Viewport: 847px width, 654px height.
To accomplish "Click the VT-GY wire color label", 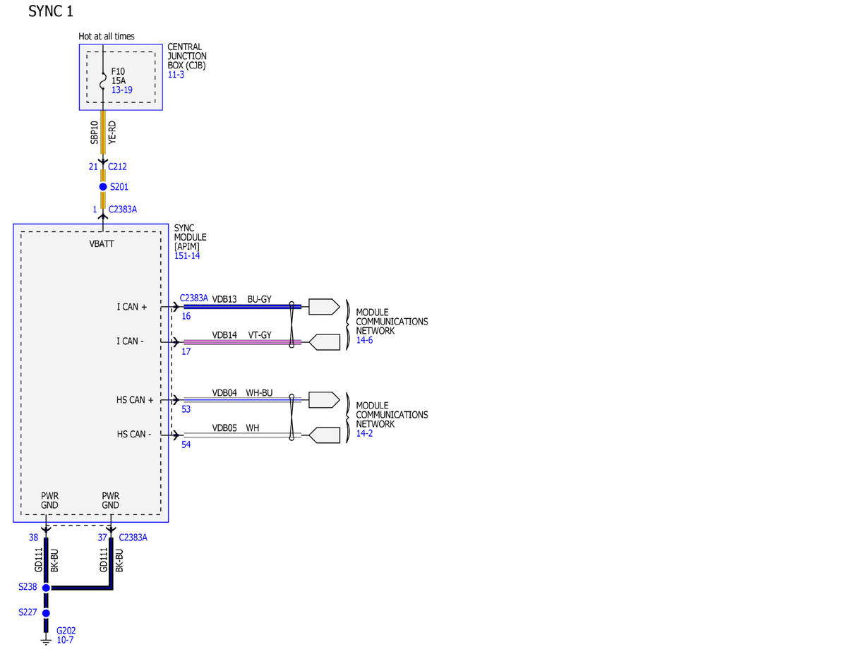I will pos(259,334).
